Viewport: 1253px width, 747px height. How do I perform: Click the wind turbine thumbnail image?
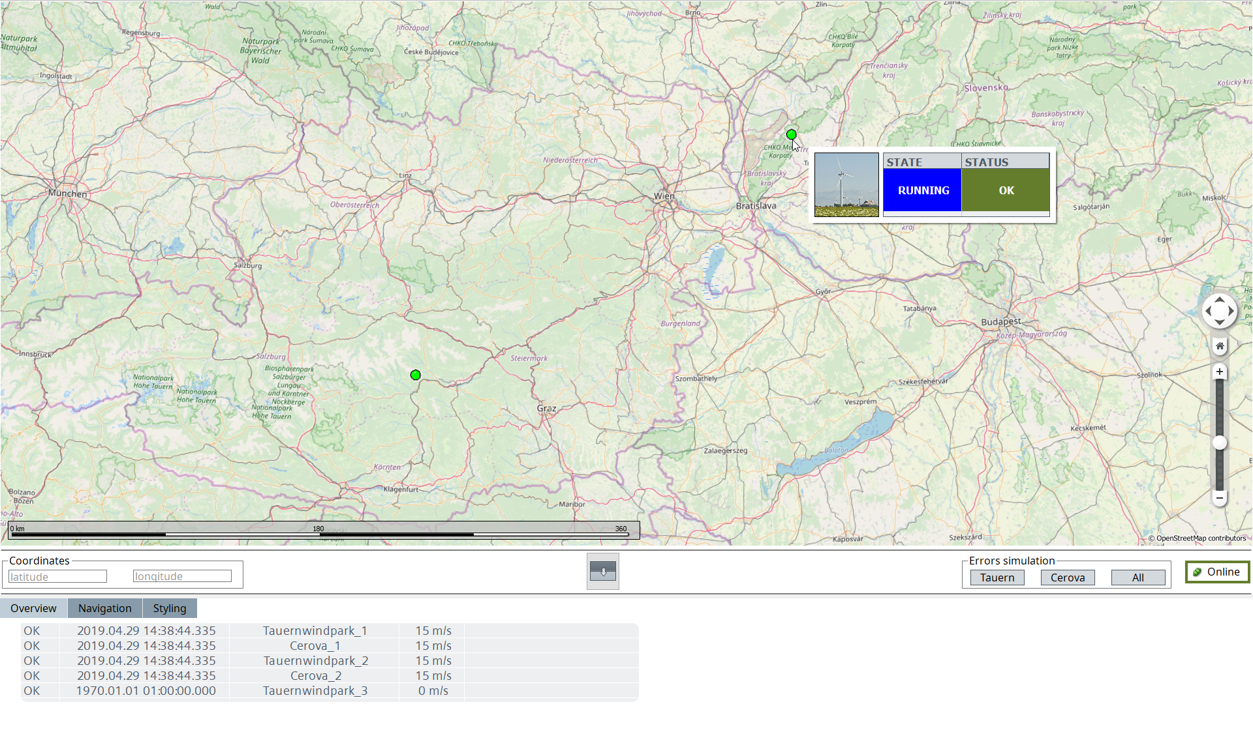[846, 184]
